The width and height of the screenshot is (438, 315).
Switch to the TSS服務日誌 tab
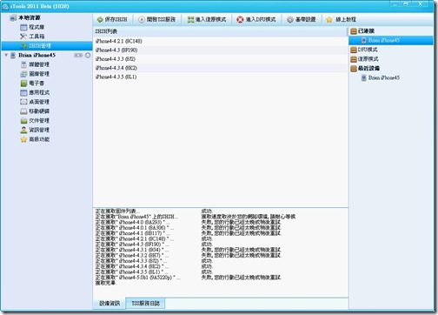[146, 303]
